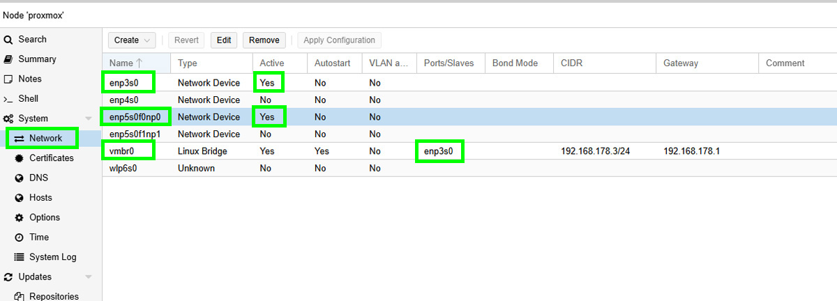Image resolution: width=837 pixels, height=301 pixels.
Task: Open the Options menu entry
Action: tap(45, 217)
